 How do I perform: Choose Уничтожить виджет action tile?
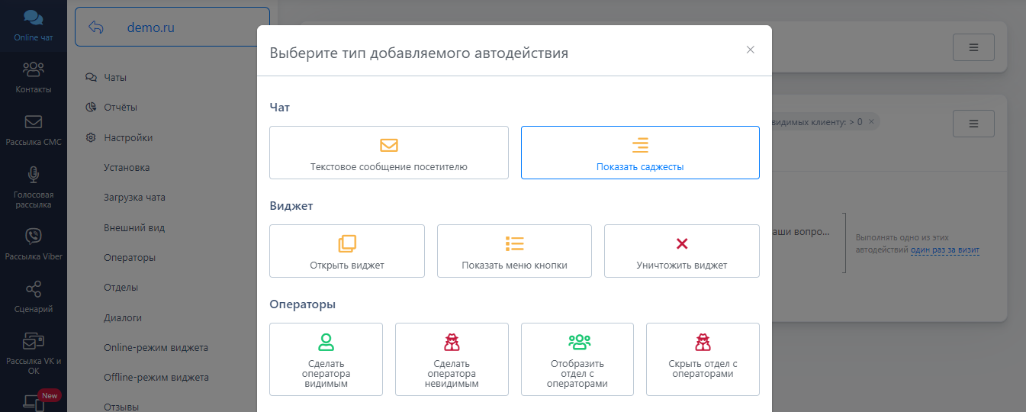tap(681, 251)
